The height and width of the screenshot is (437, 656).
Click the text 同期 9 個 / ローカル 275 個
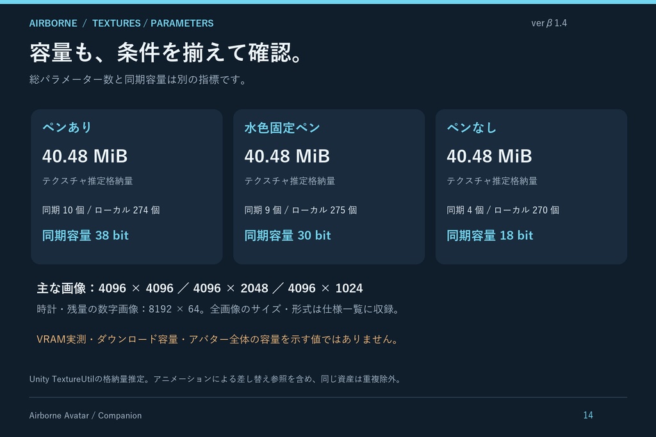click(300, 210)
